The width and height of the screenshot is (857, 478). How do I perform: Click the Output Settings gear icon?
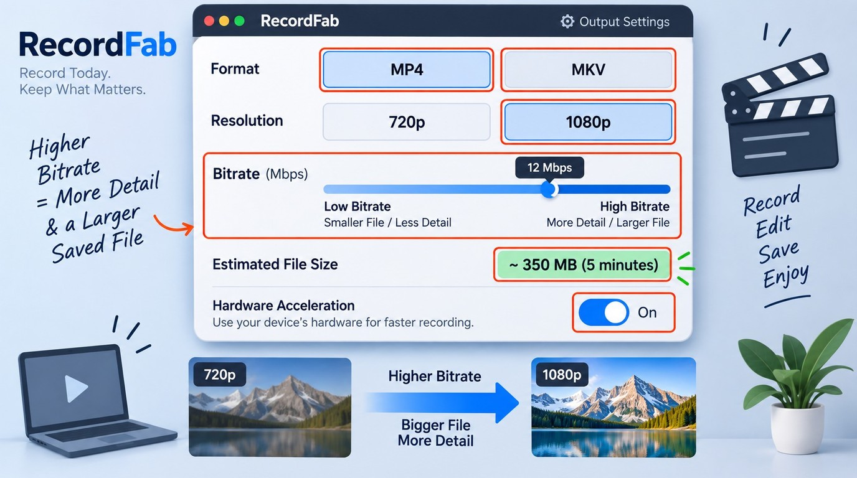click(567, 22)
